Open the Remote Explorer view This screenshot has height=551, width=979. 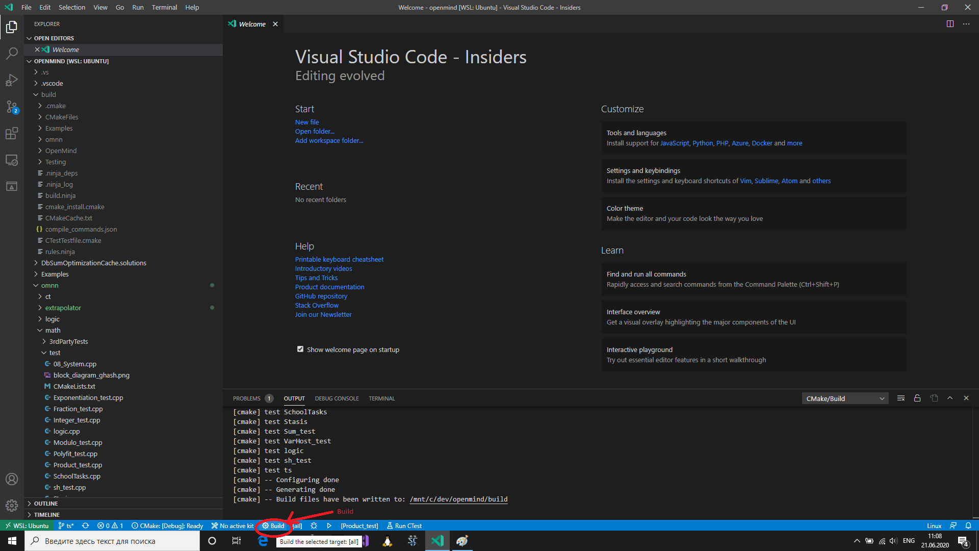coord(12,160)
